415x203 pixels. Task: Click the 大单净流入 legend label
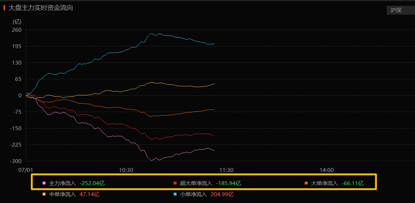click(324, 183)
